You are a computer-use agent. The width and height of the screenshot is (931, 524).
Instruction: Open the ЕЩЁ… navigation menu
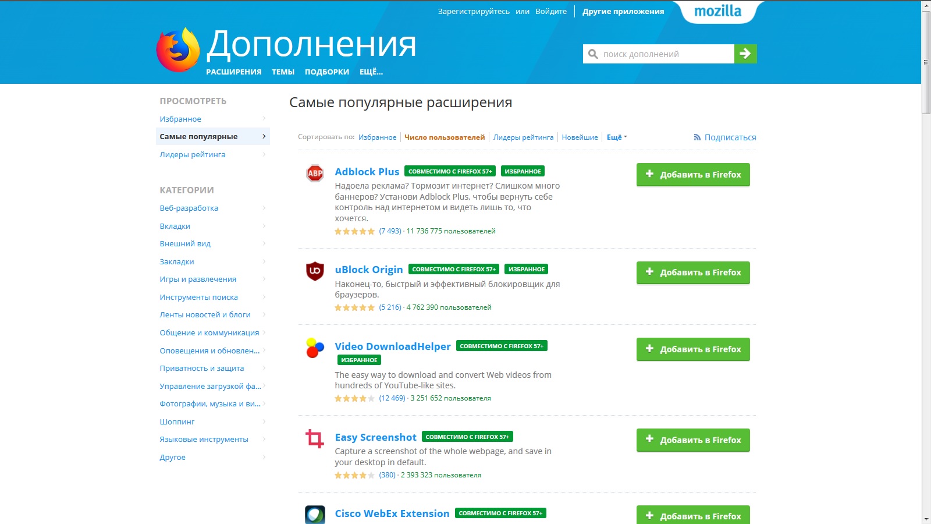[x=371, y=72]
